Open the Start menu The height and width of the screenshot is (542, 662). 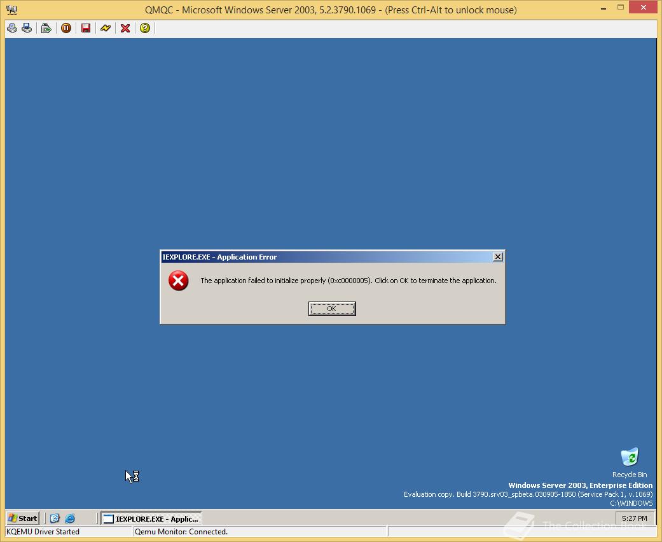[x=24, y=518]
